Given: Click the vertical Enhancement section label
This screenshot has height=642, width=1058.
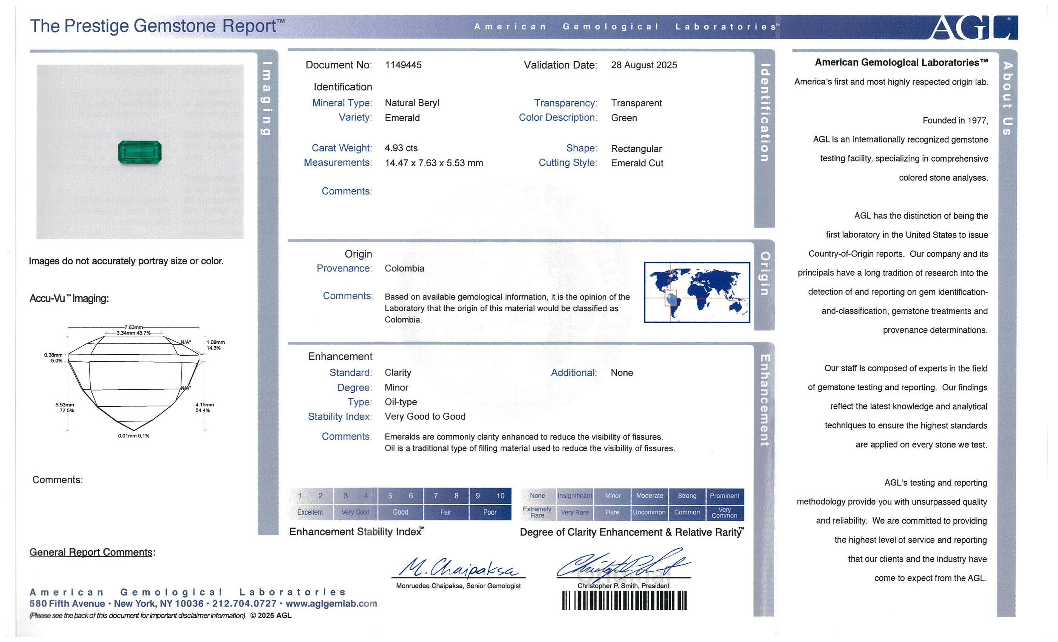Looking at the screenshot, I should (x=764, y=400).
